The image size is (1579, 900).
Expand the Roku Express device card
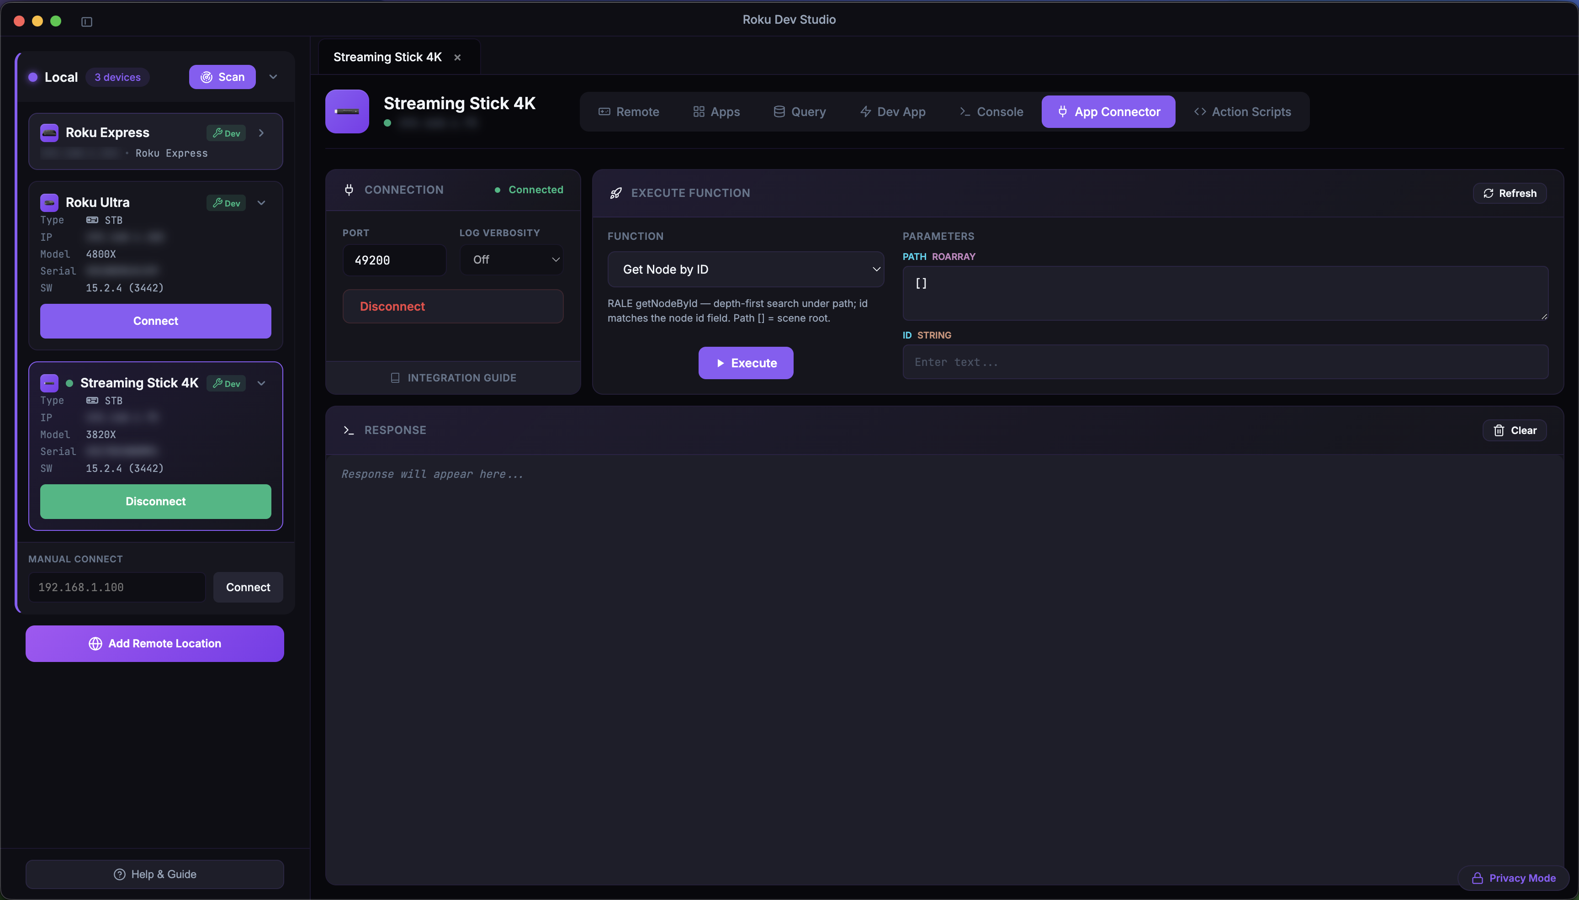tap(261, 133)
